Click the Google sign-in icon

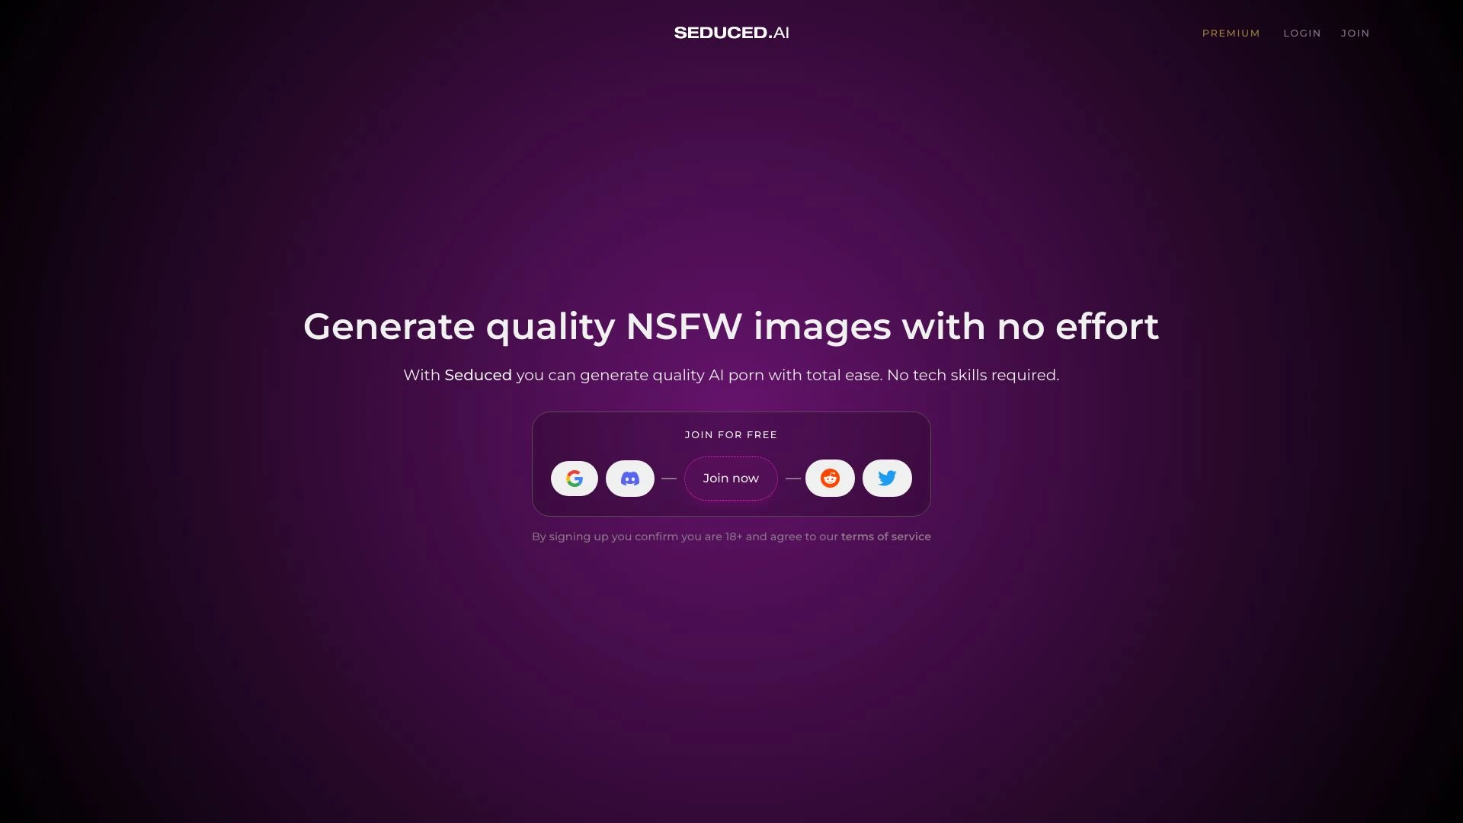point(573,477)
